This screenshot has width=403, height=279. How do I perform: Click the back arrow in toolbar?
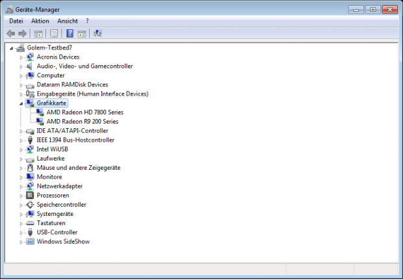pyautogui.click(x=10, y=33)
